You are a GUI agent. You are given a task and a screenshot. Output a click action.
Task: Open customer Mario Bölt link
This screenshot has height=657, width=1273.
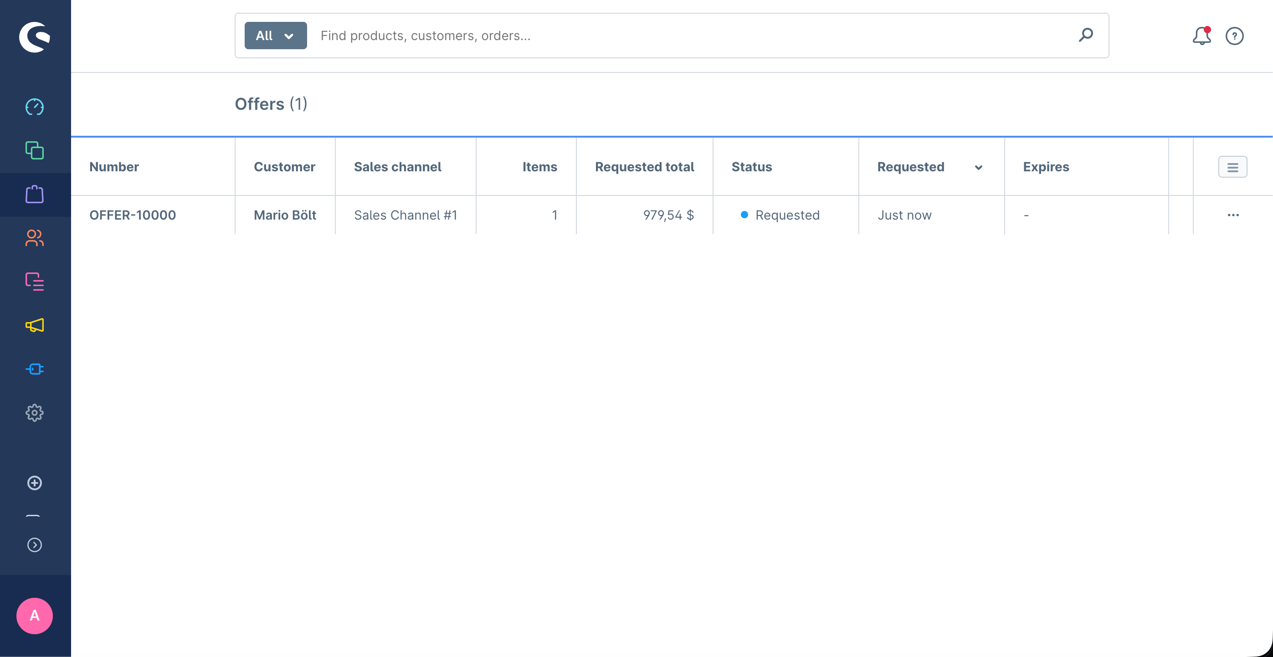tap(285, 215)
